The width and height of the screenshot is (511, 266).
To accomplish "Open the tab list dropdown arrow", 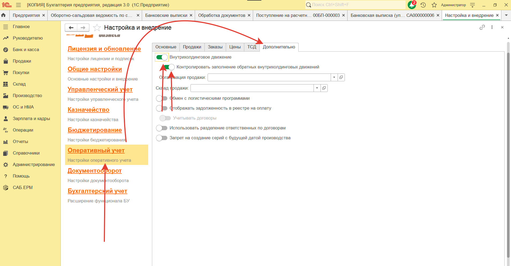I will (506, 15).
